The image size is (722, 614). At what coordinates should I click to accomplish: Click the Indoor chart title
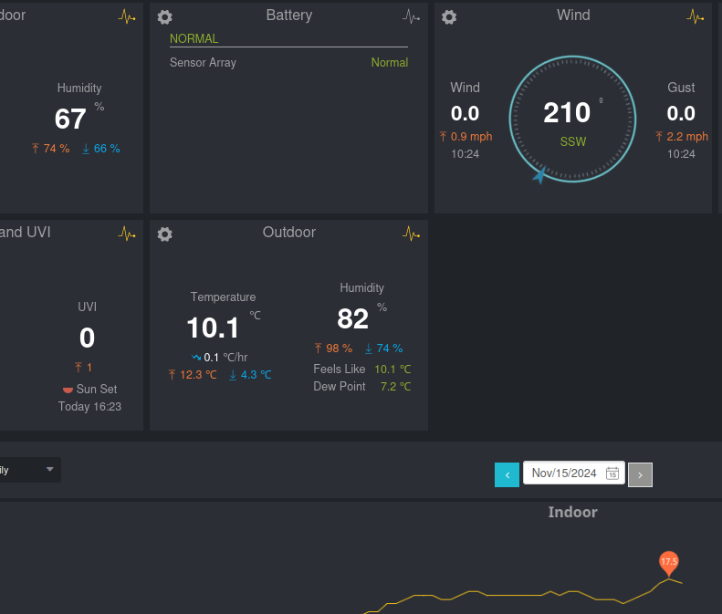(573, 513)
